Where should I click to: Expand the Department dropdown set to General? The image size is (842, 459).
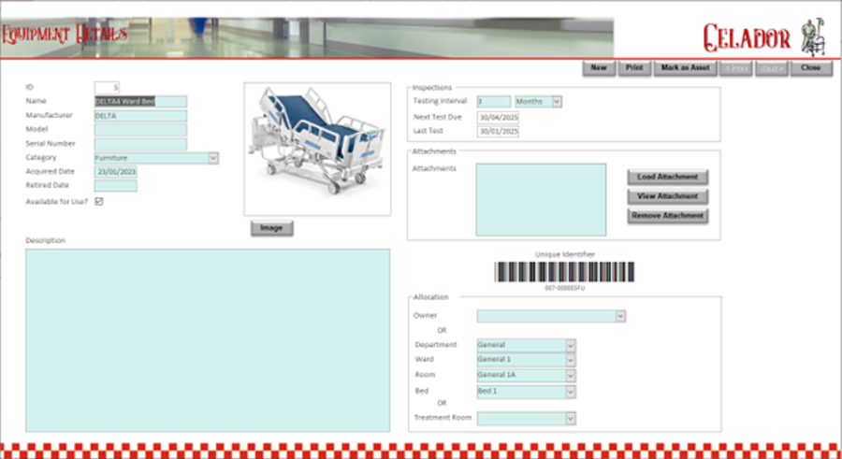click(571, 345)
